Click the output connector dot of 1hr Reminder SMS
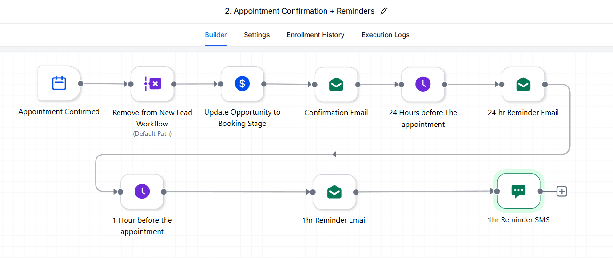Image resolution: width=613 pixels, height=258 pixels. click(x=540, y=191)
